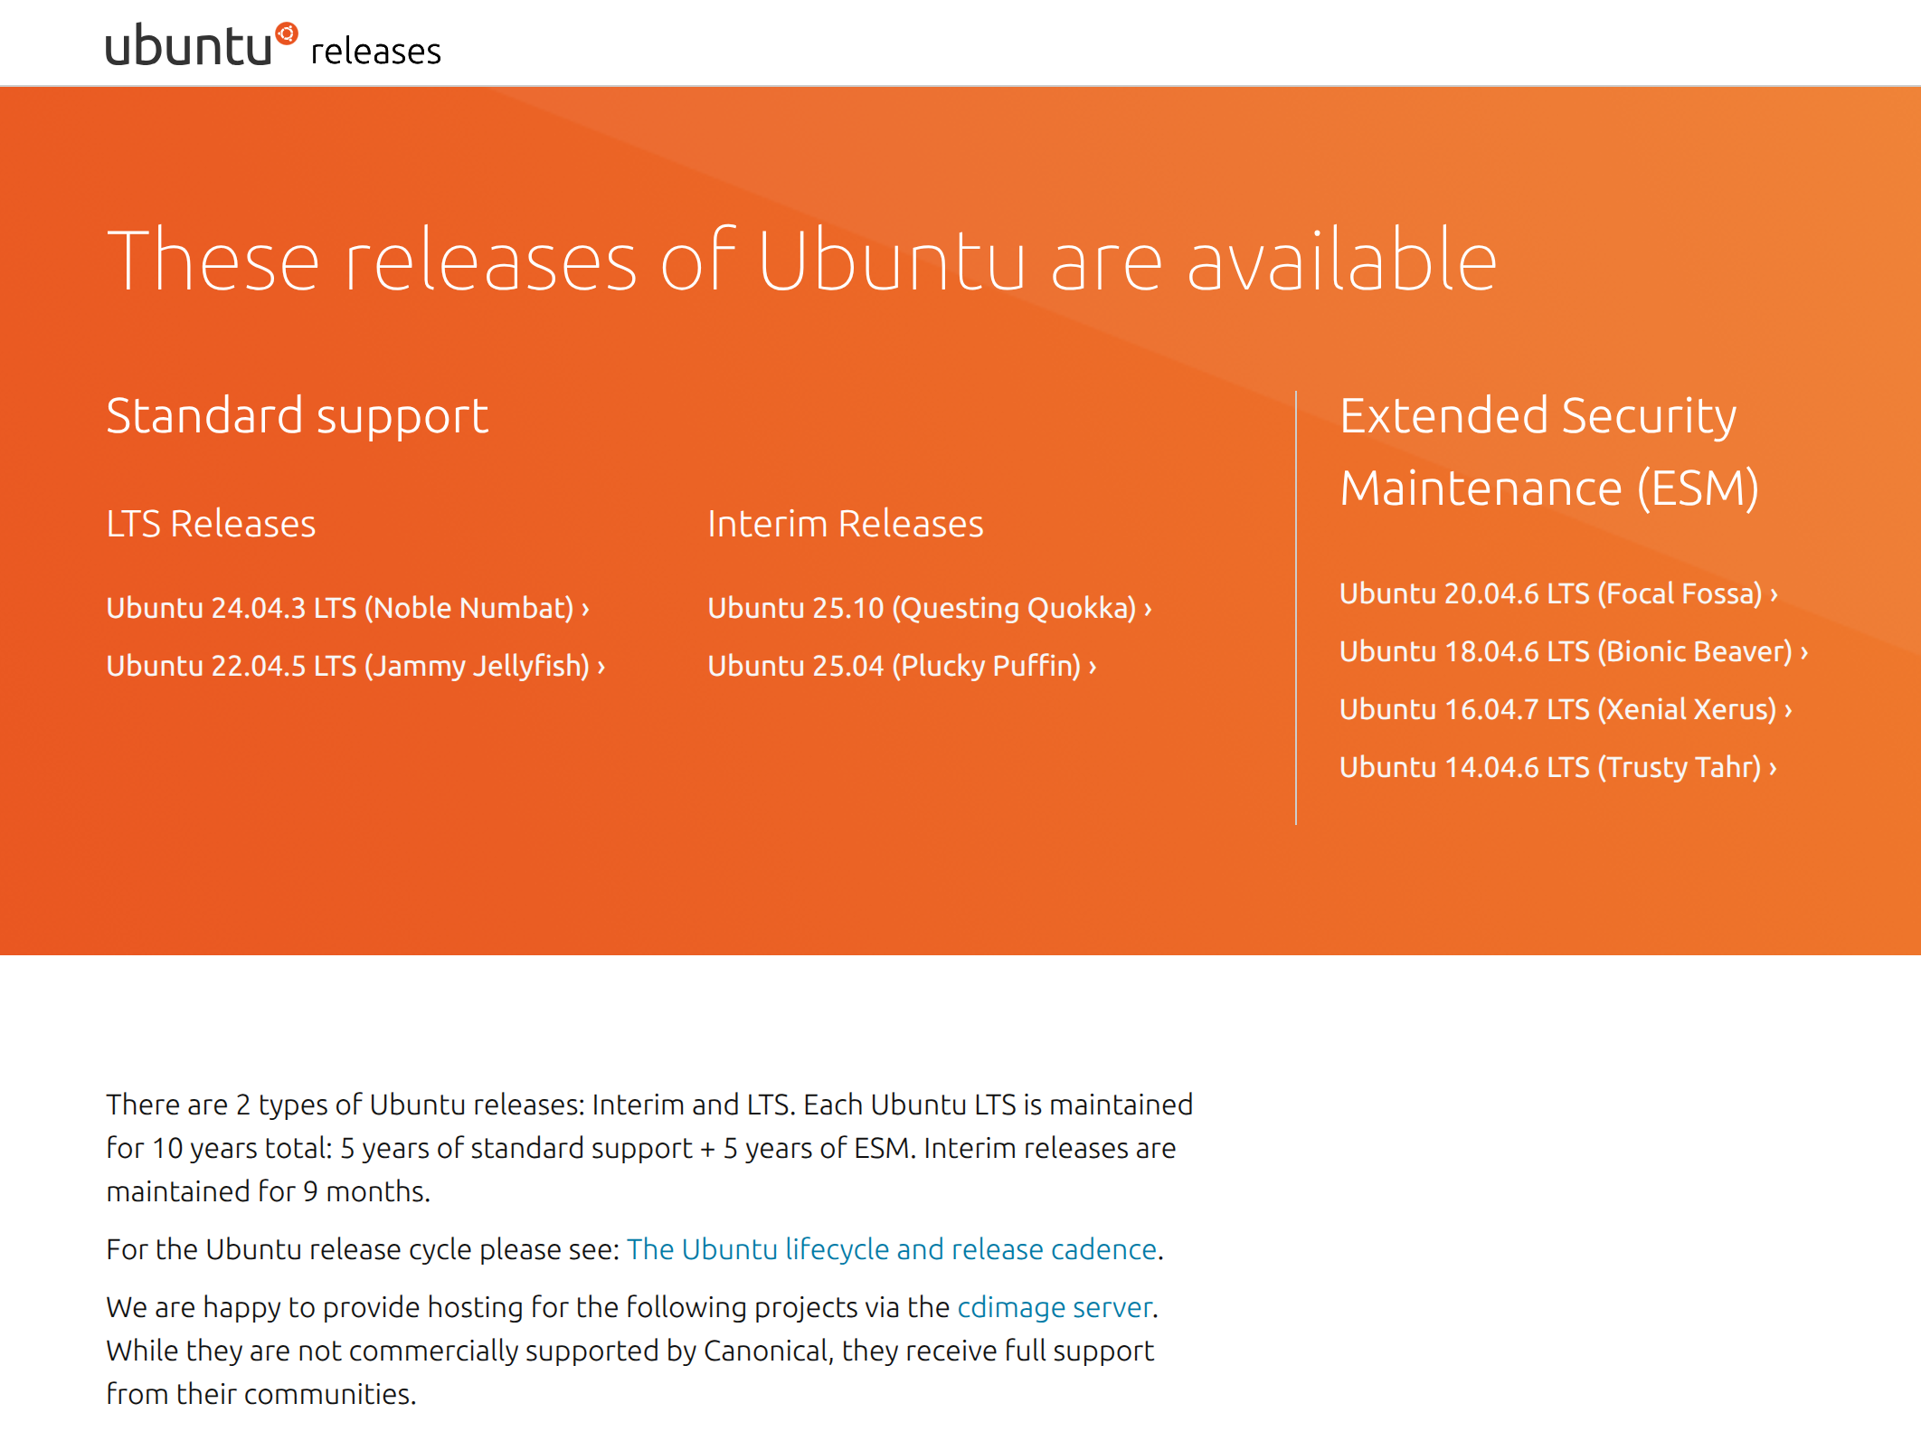1921x1432 pixels.
Task: Click the Ubuntu wordmark logo
Action: pos(188,46)
